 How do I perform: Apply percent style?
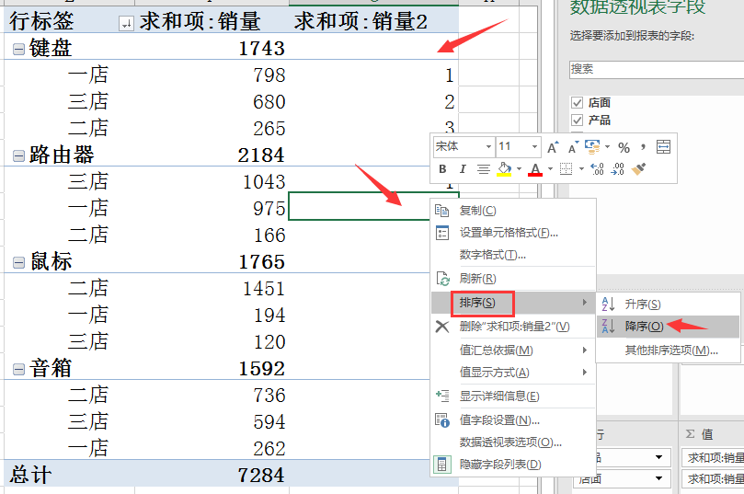coord(624,147)
